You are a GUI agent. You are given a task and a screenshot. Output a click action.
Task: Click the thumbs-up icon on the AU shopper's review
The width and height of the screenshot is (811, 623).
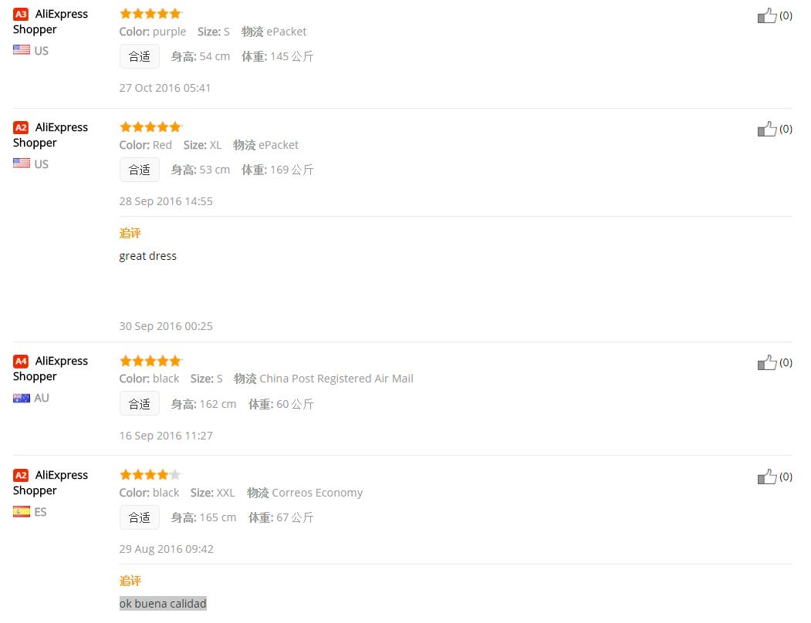[x=766, y=362]
